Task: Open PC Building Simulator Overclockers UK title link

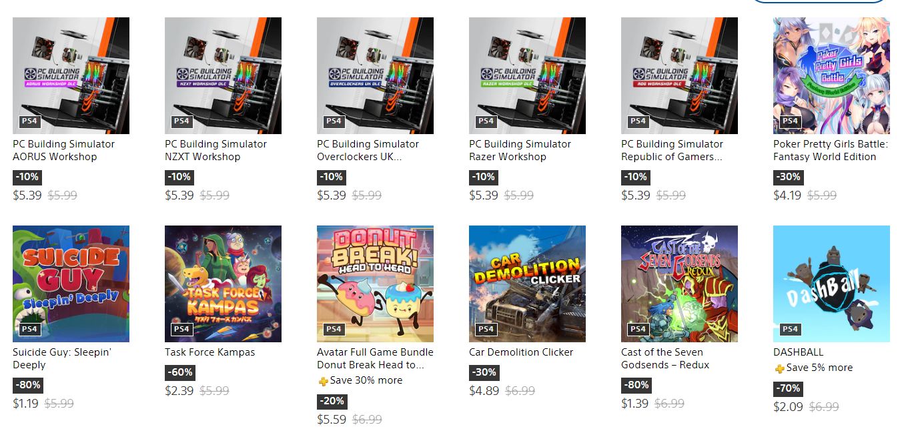Action: [368, 150]
